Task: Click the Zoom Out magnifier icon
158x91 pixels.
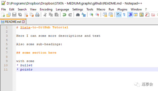Action: (x=97, y=15)
